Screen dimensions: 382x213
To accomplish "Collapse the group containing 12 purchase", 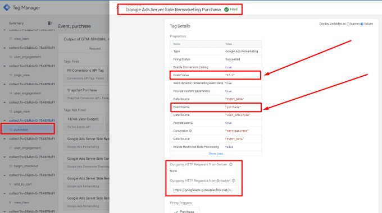I will pos(4,121).
